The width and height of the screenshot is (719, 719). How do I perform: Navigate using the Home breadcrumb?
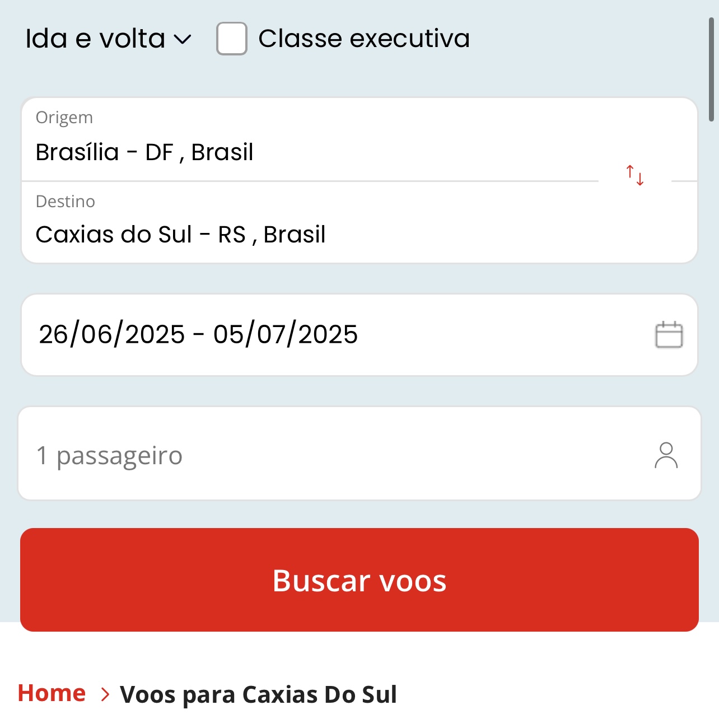point(52,693)
